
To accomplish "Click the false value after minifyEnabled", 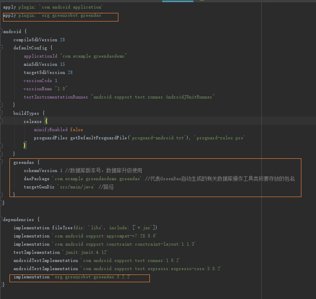I will pos(76,129).
